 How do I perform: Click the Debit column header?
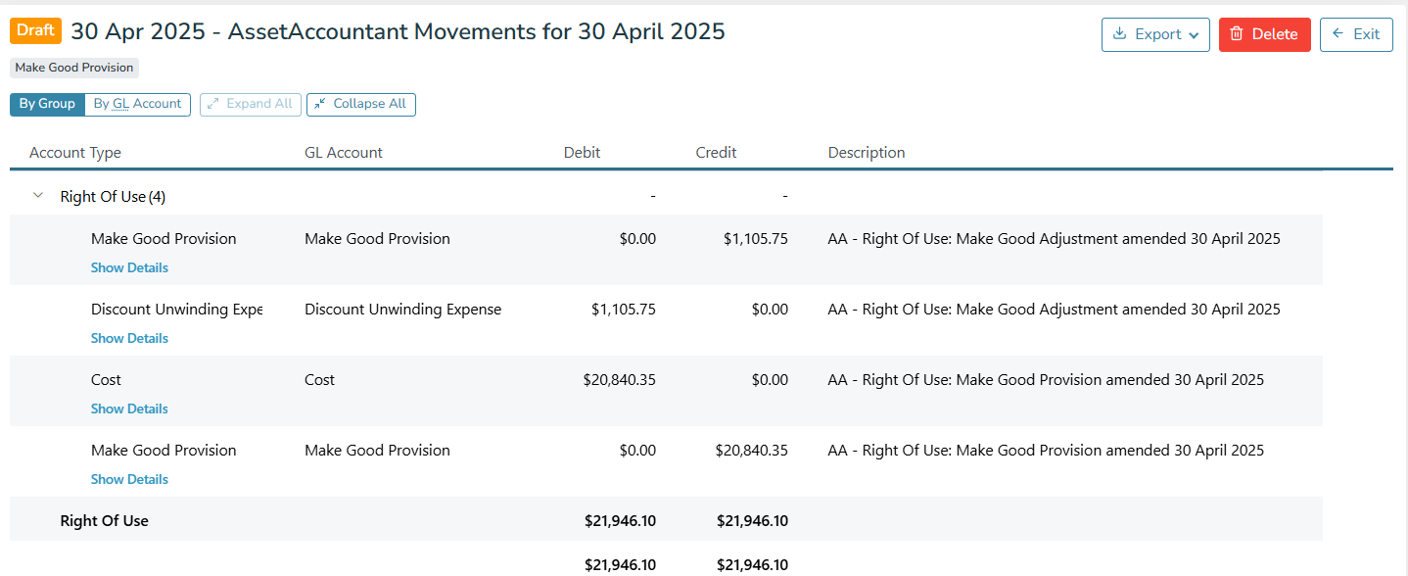(x=582, y=153)
